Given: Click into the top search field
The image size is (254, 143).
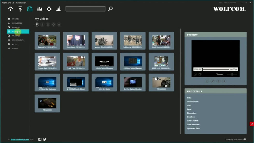Looking at the screenshot, I should 85,9.
